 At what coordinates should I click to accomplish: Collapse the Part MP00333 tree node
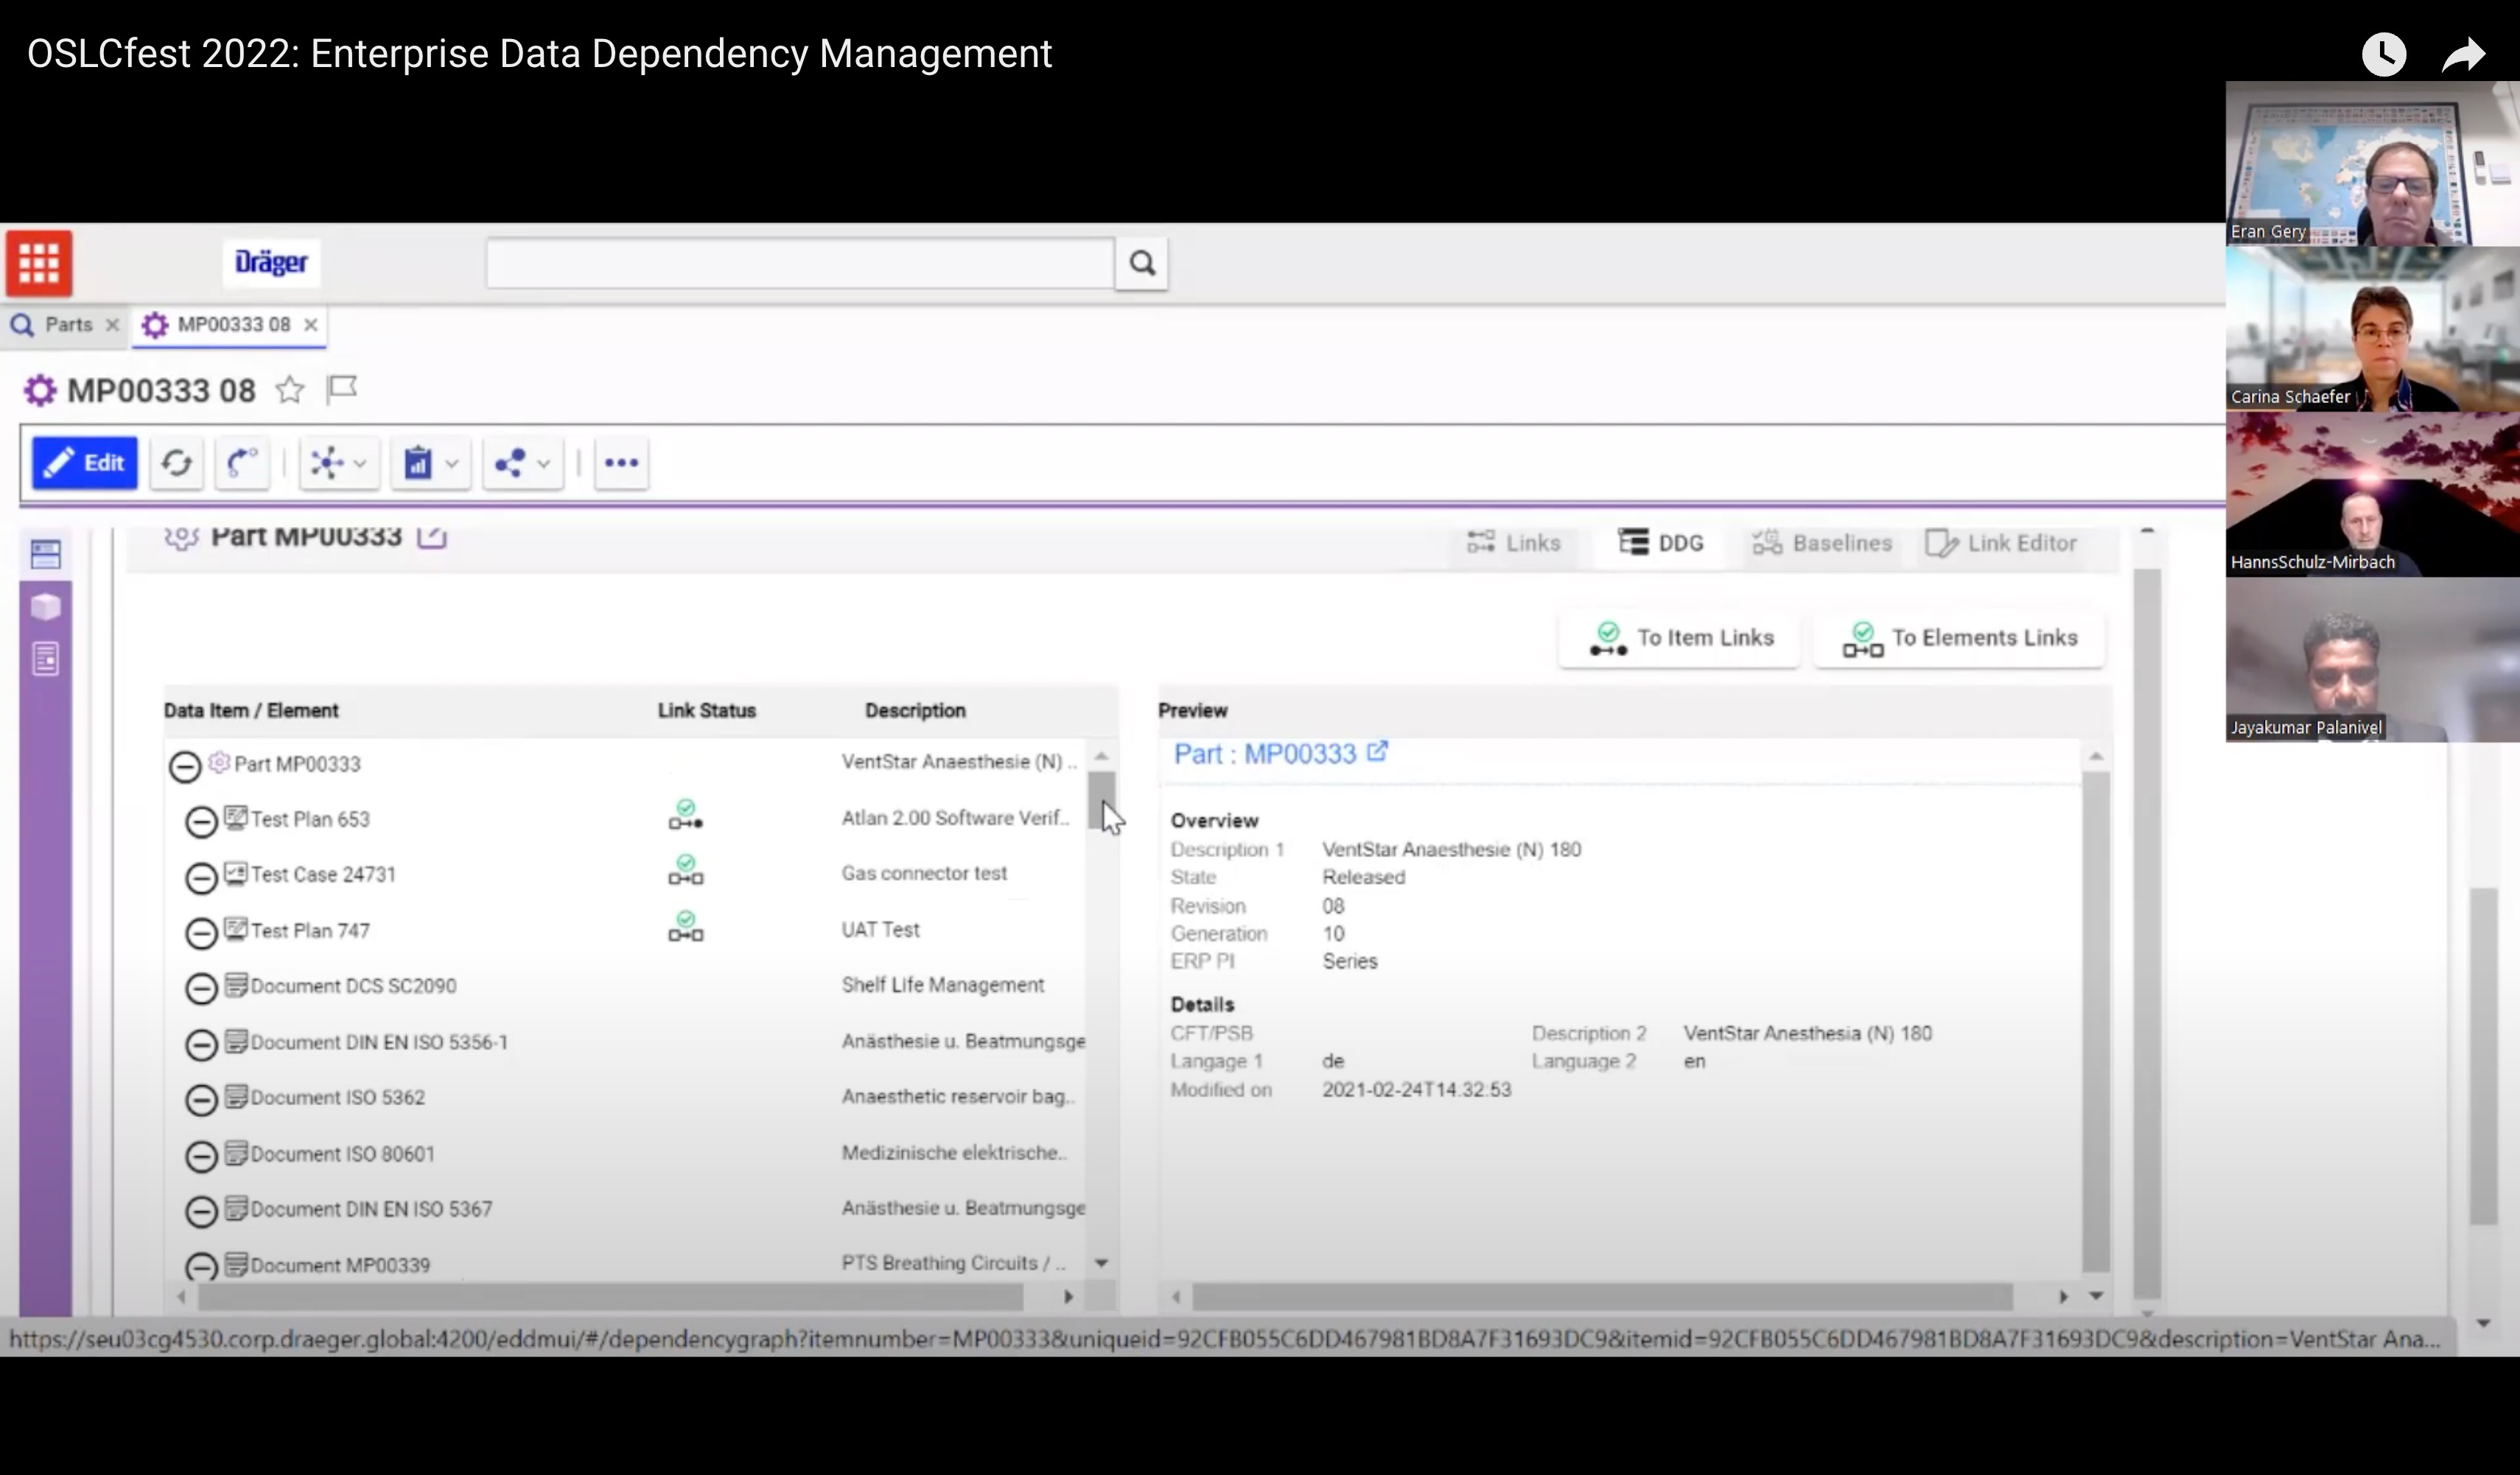click(185, 767)
